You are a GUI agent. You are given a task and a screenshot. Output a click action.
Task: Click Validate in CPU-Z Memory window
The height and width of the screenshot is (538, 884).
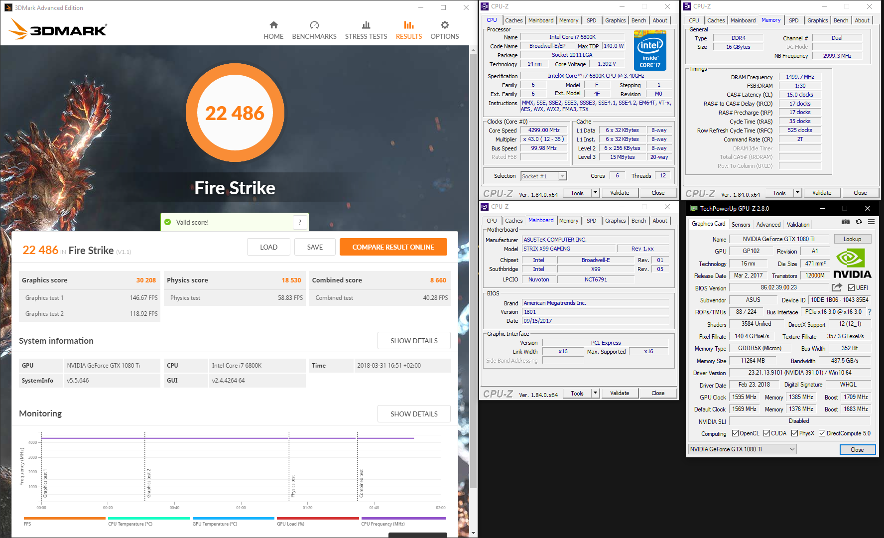coord(822,193)
